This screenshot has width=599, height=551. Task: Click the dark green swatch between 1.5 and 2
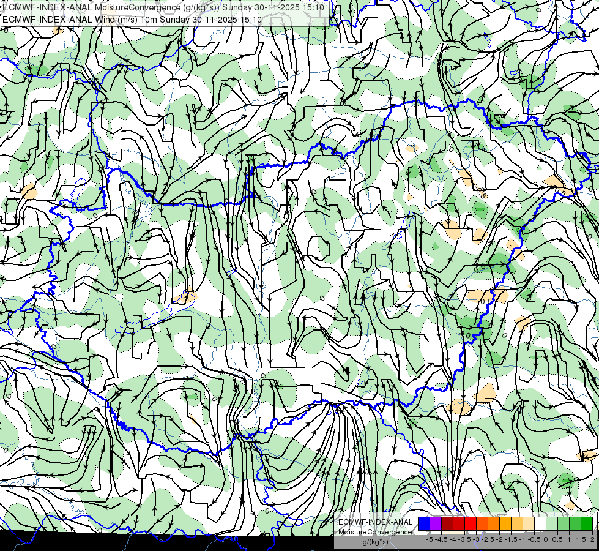(x=587, y=524)
